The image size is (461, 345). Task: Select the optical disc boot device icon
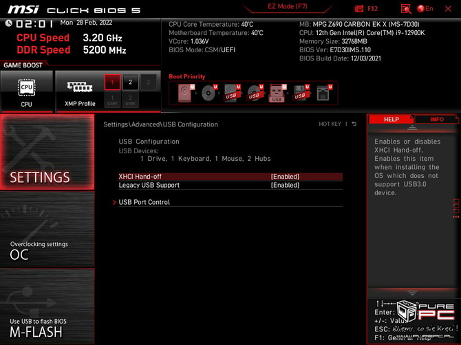[x=208, y=93]
